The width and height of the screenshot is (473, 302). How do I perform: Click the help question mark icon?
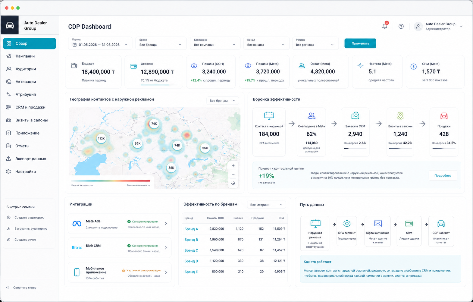[x=401, y=27]
